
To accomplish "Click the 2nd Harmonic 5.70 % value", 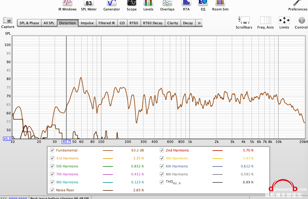I will (248, 150).
